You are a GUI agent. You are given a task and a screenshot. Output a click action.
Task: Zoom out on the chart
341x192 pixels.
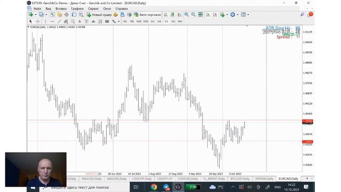[x=193, y=14]
